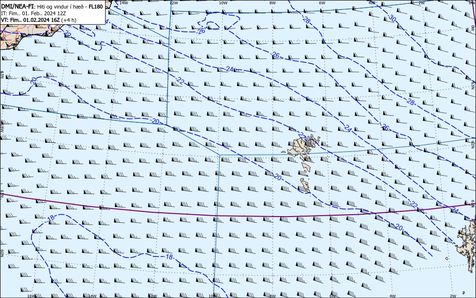476x298 pixels.
Task: Click the 'VT: Fim.. 01.02.2024 16Z' valid time
Action: coord(30,20)
